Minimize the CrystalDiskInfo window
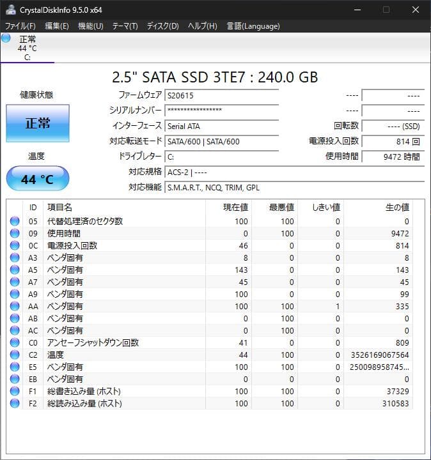Image resolution: width=431 pixels, height=460 pixels. click(357, 10)
